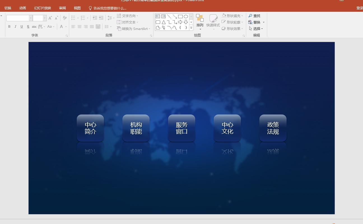Clear all text formatting
Viewport: 363px width, 224px height.
point(65,18)
